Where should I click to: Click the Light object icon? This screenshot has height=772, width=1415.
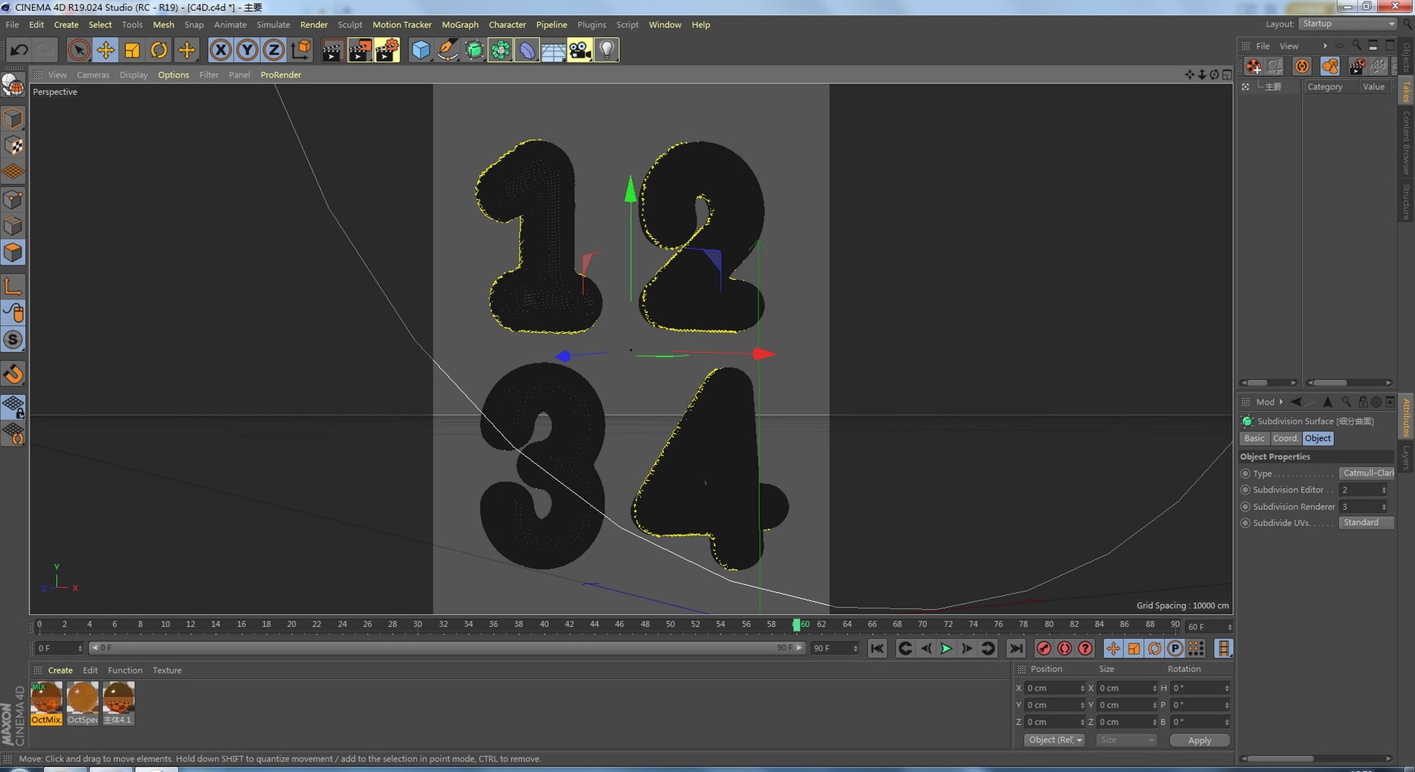click(x=606, y=50)
